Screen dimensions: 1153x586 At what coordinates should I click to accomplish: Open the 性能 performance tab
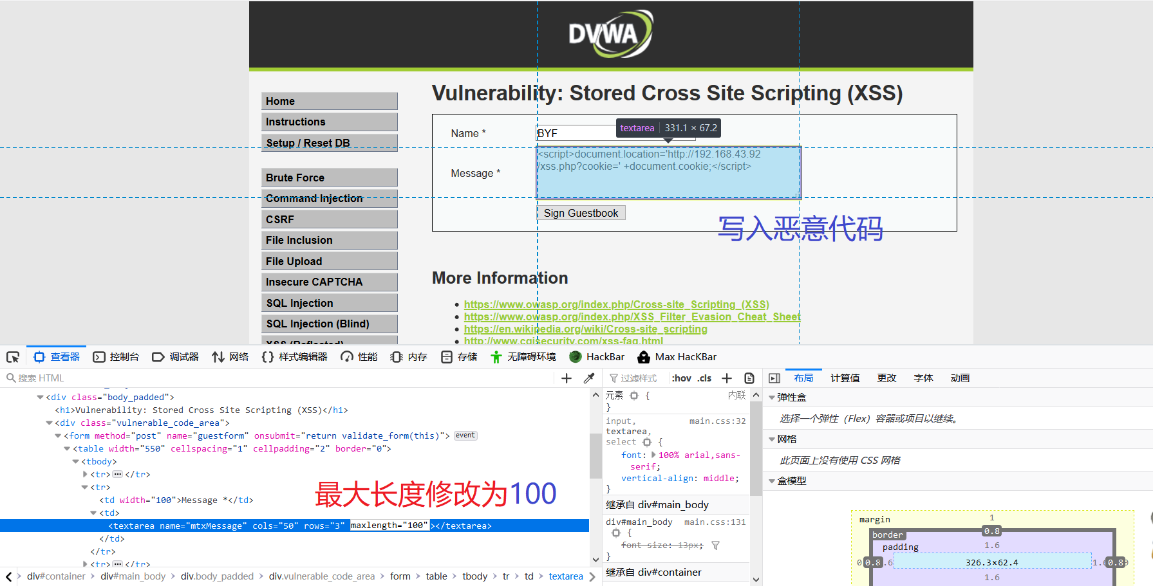click(x=359, y=357)
